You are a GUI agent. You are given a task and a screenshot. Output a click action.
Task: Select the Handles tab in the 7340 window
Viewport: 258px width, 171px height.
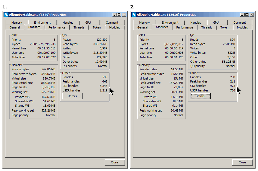click(68, 23)
